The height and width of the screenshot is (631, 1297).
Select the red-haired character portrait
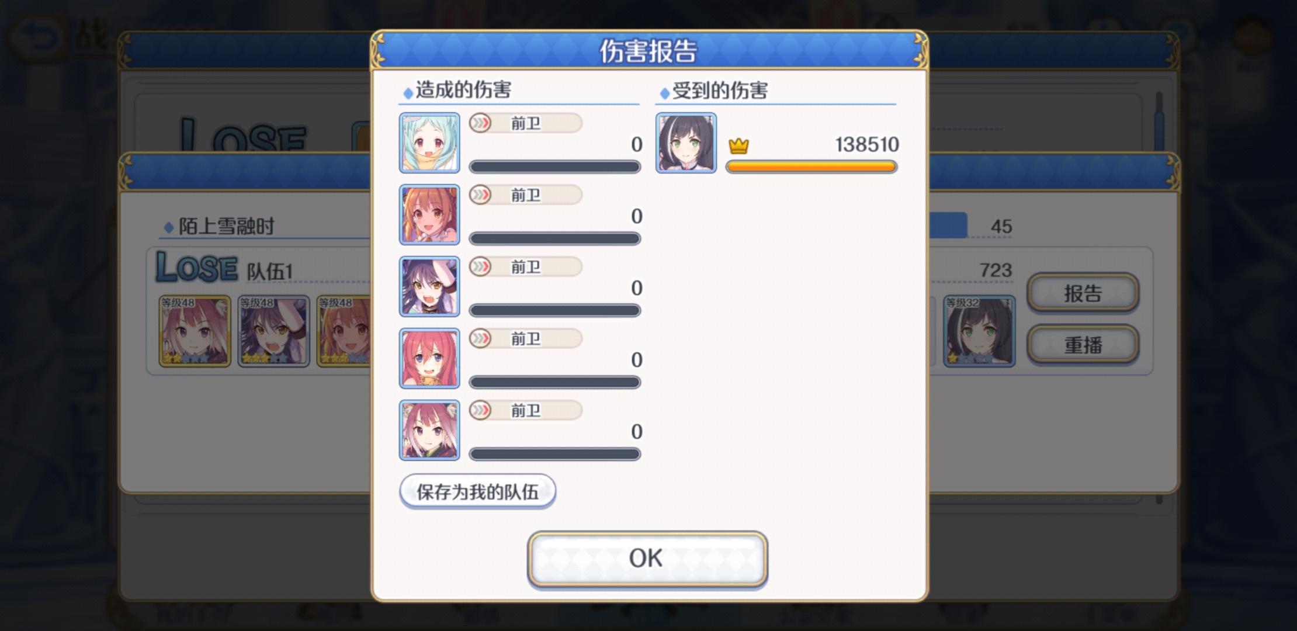[x=429, y=358]
